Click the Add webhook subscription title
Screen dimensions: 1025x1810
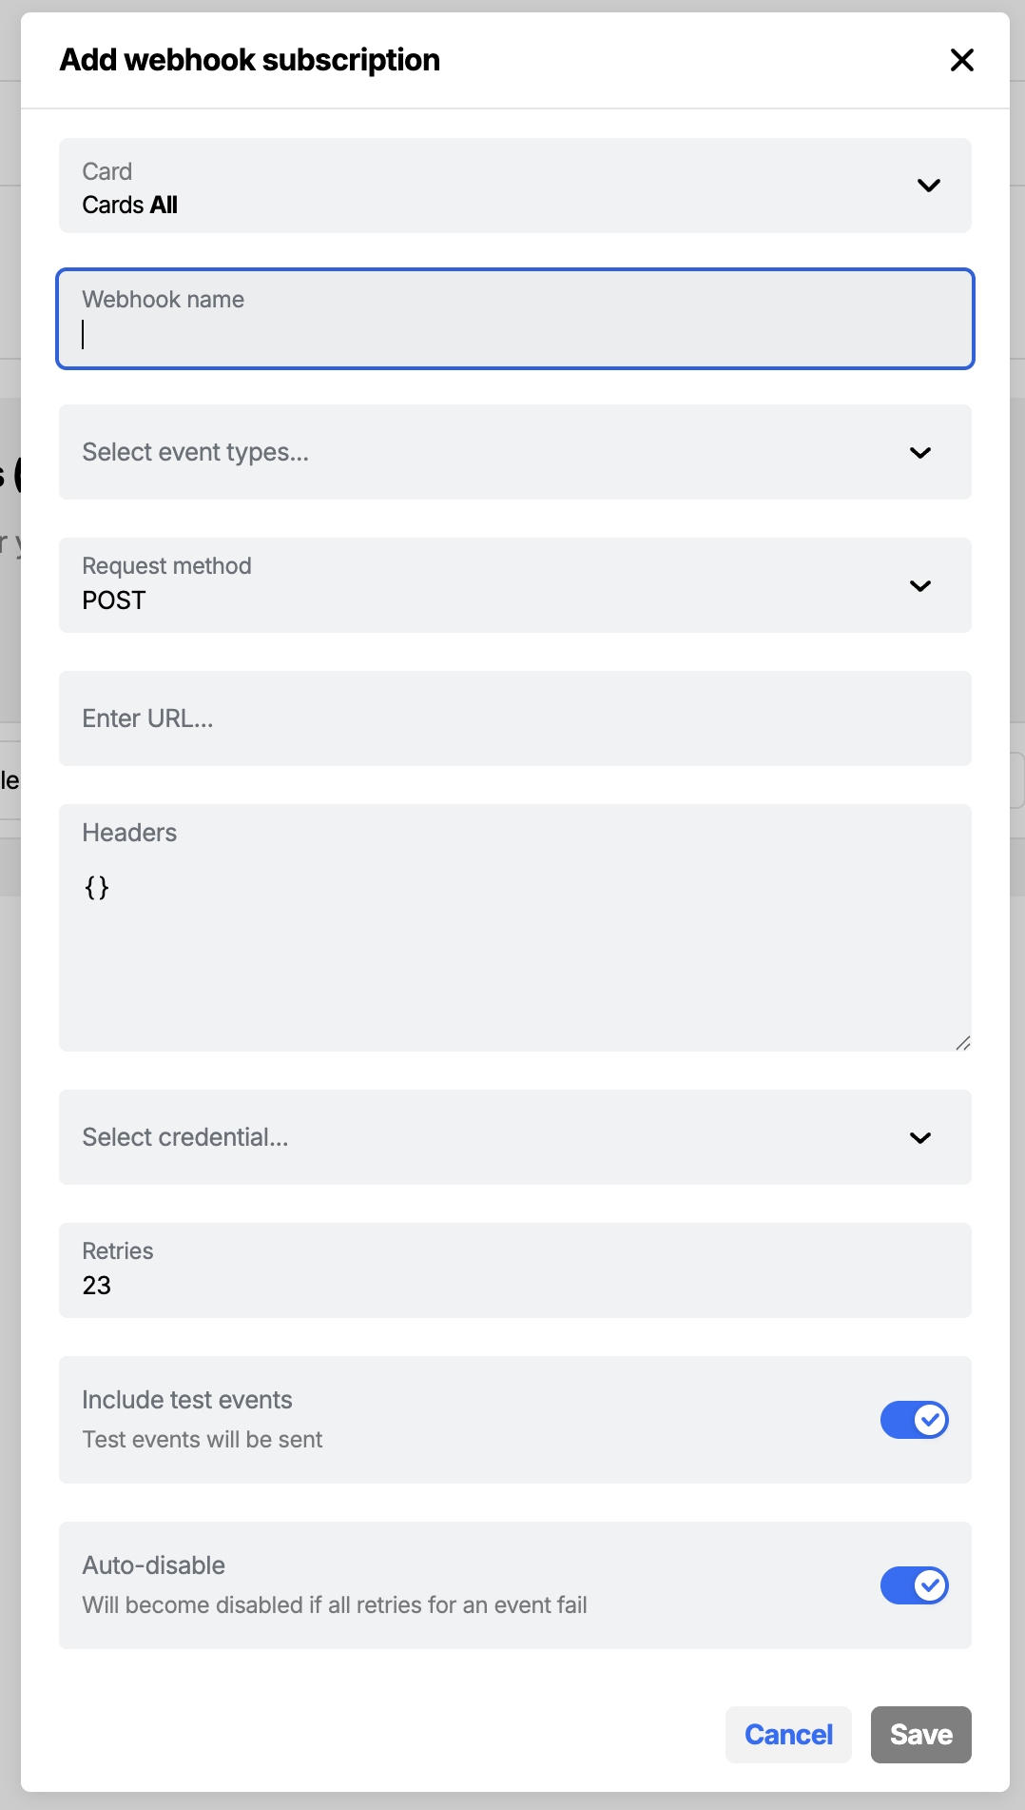coord(250,59)
